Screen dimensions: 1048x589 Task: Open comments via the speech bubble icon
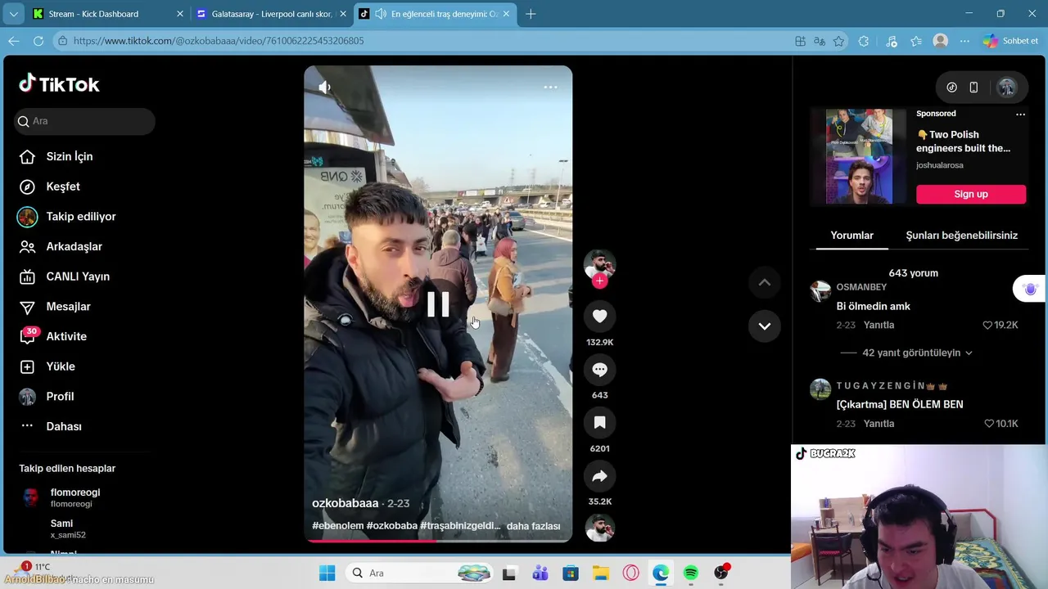[599, 370]
